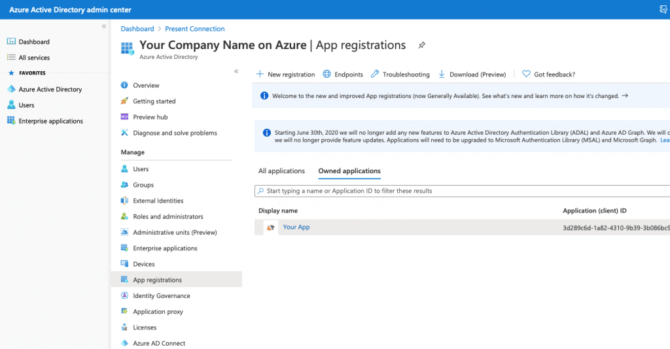Click Got feedback?
This screenshot has width=670, height=349.
(549, 75)
